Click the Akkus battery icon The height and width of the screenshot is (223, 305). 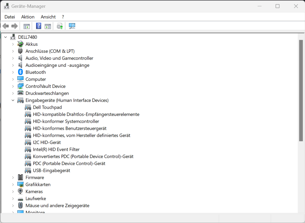tap(20, 44)
